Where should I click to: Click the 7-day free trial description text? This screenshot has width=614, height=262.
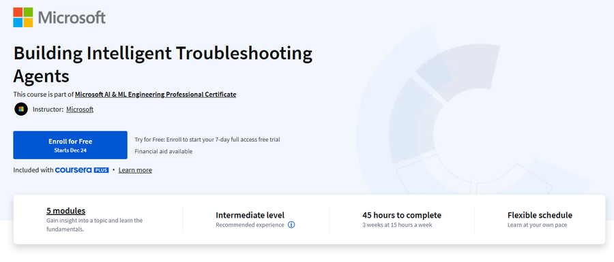click(x=207, y=140)
